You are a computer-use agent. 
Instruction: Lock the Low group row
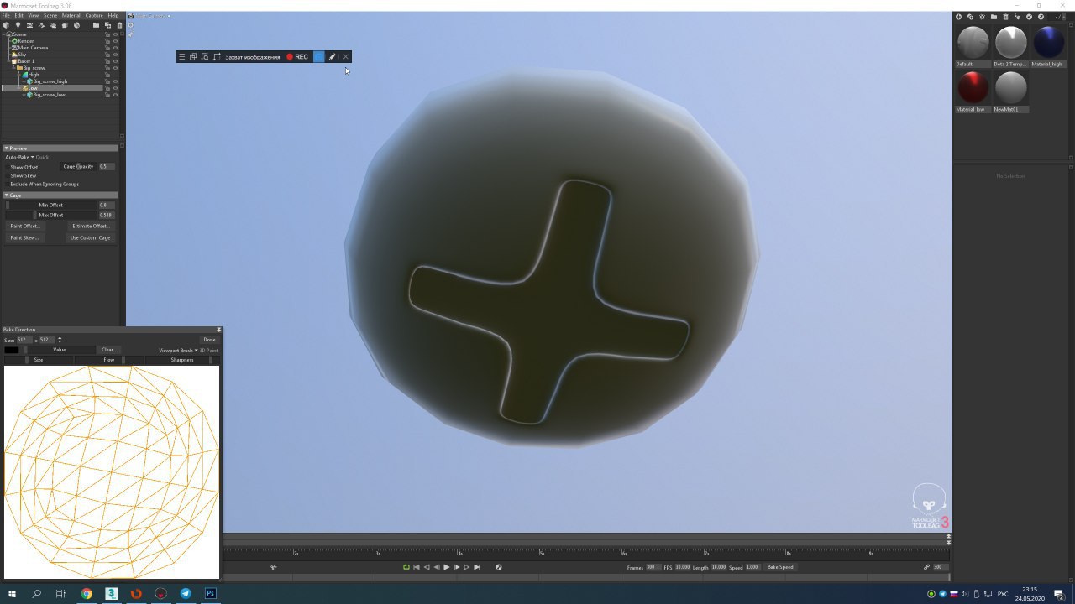(107, 88)
